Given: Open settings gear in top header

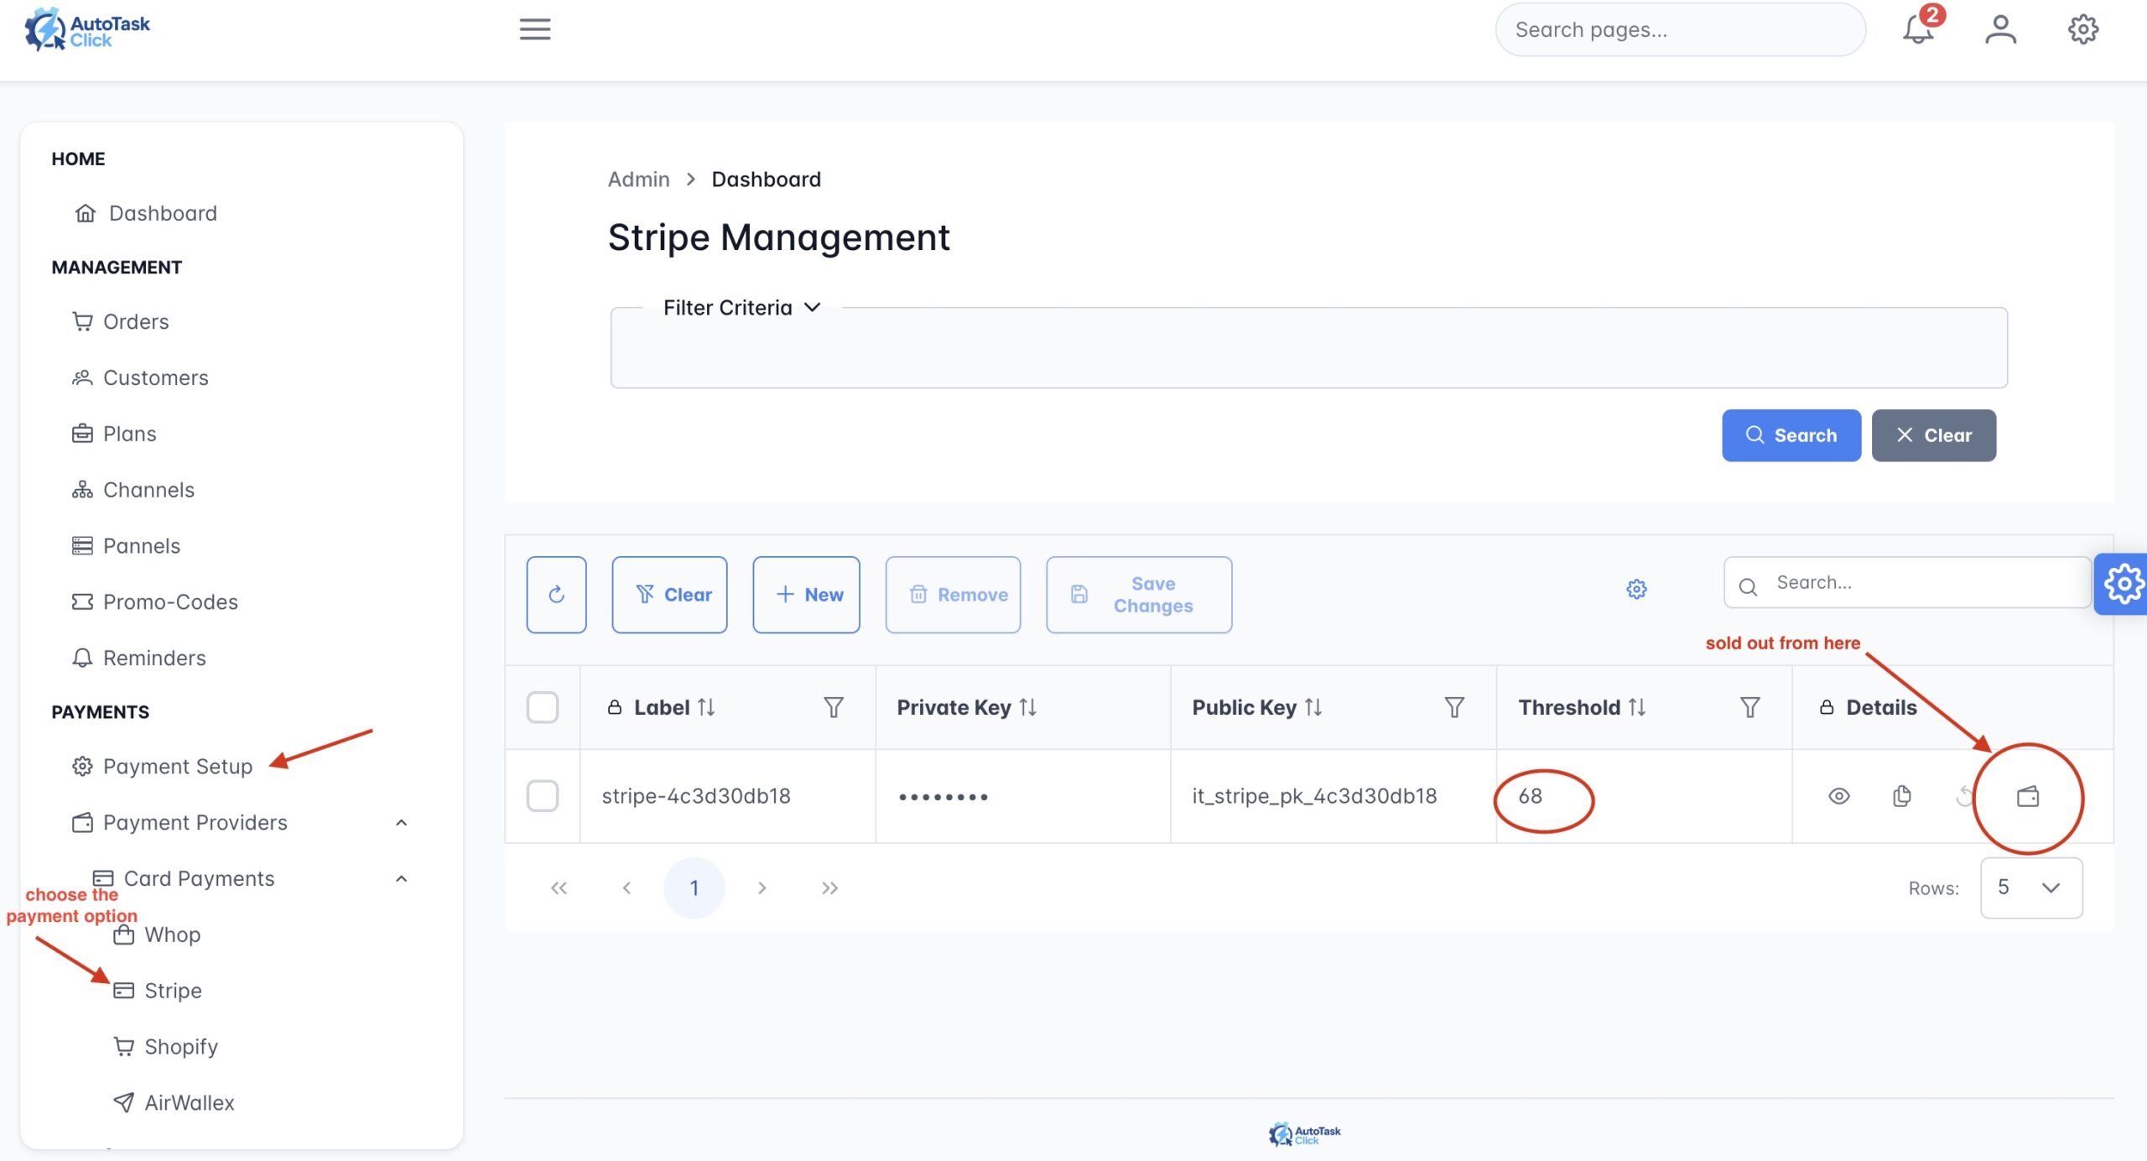Looking at the screenshot, I should click(x=2082, y=29).
